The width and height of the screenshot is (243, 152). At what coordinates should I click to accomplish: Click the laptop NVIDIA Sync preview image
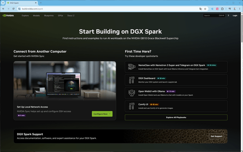(x=65, y=81)
